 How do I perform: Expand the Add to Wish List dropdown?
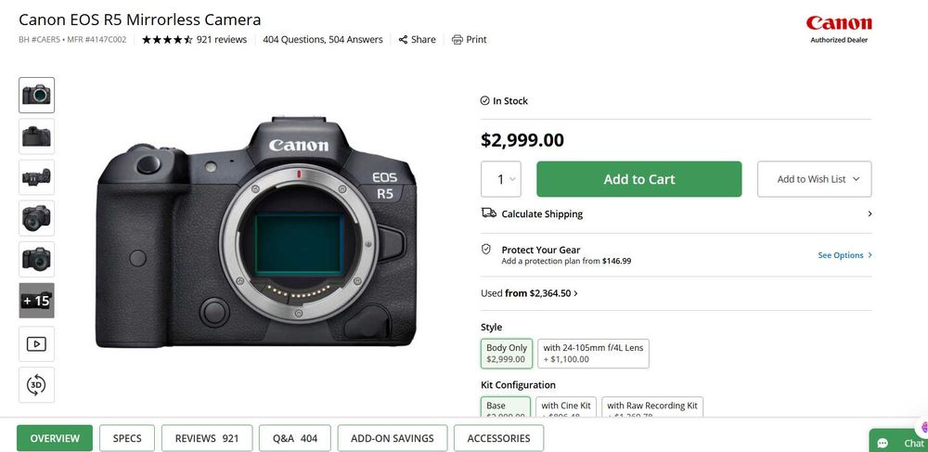coord(814,179)
